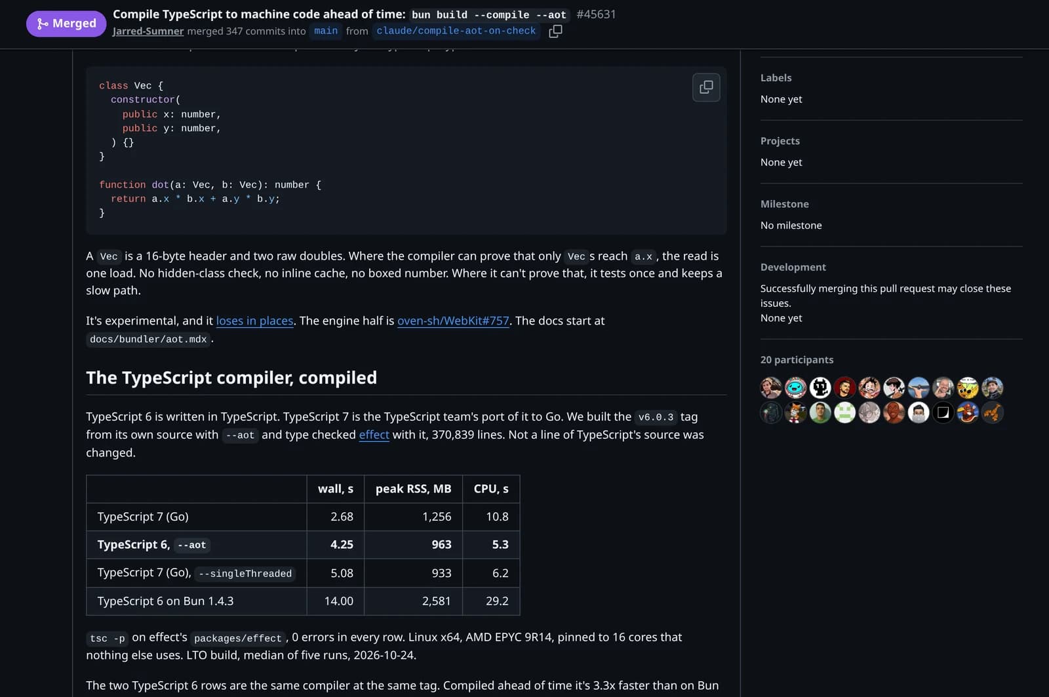Click the 'wall, s' column header
The width and height of the screenshot is (1049, 697).
(336, 488)
